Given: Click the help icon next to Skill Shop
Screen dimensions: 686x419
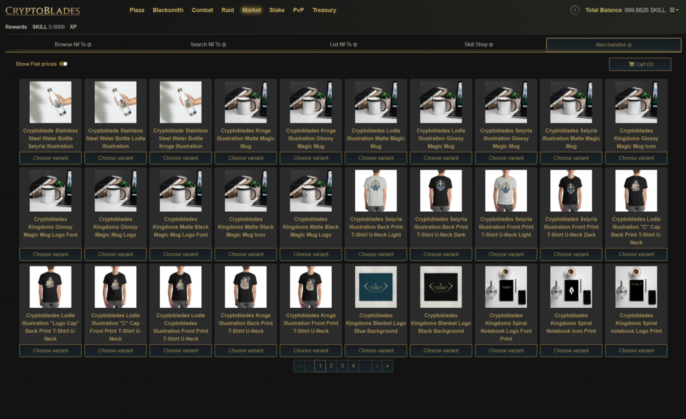Looking at the screenshot, I should coord(491,45).
